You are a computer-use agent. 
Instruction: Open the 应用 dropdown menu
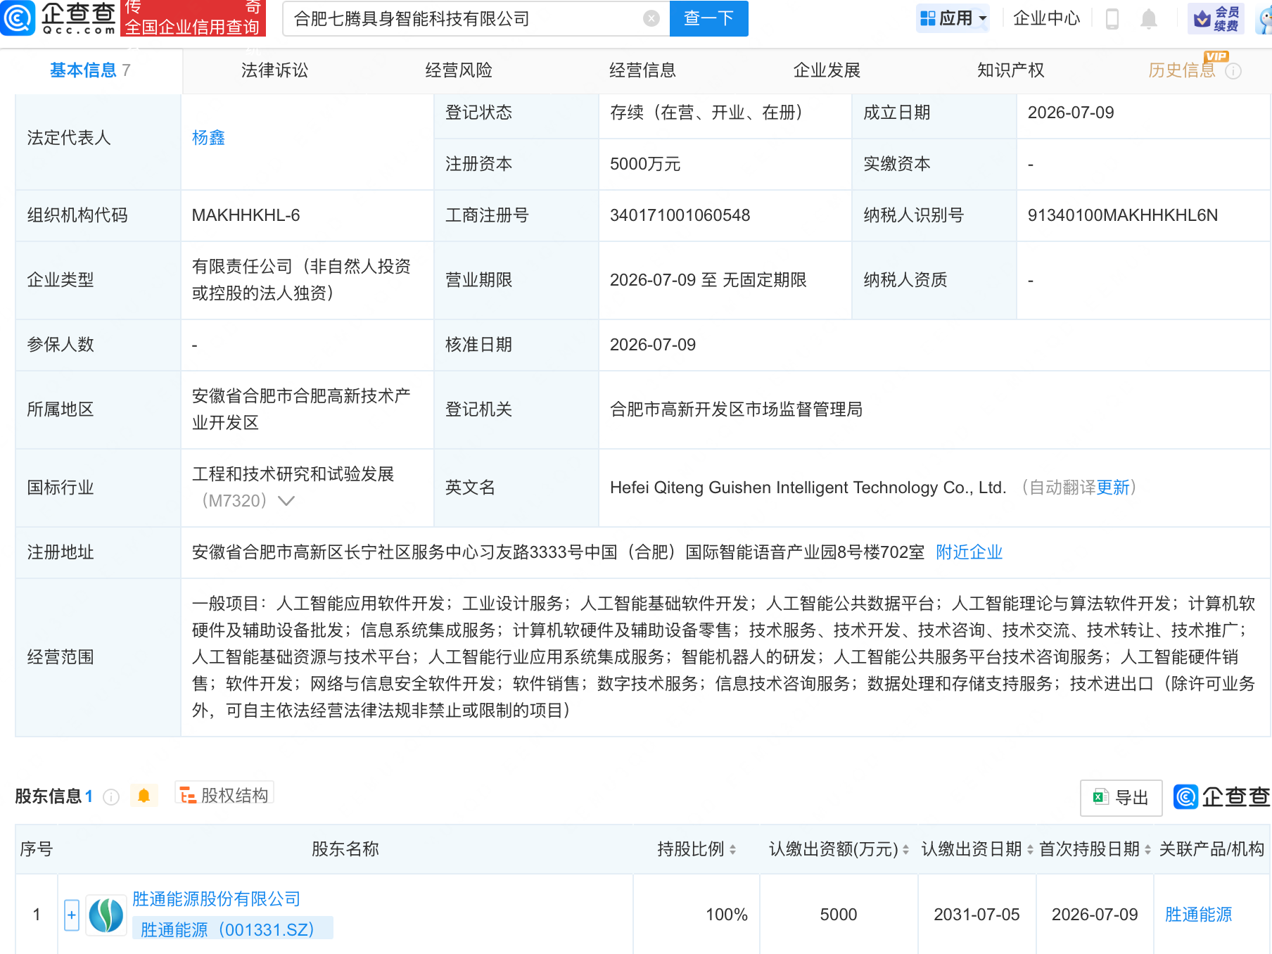point(953,18)
